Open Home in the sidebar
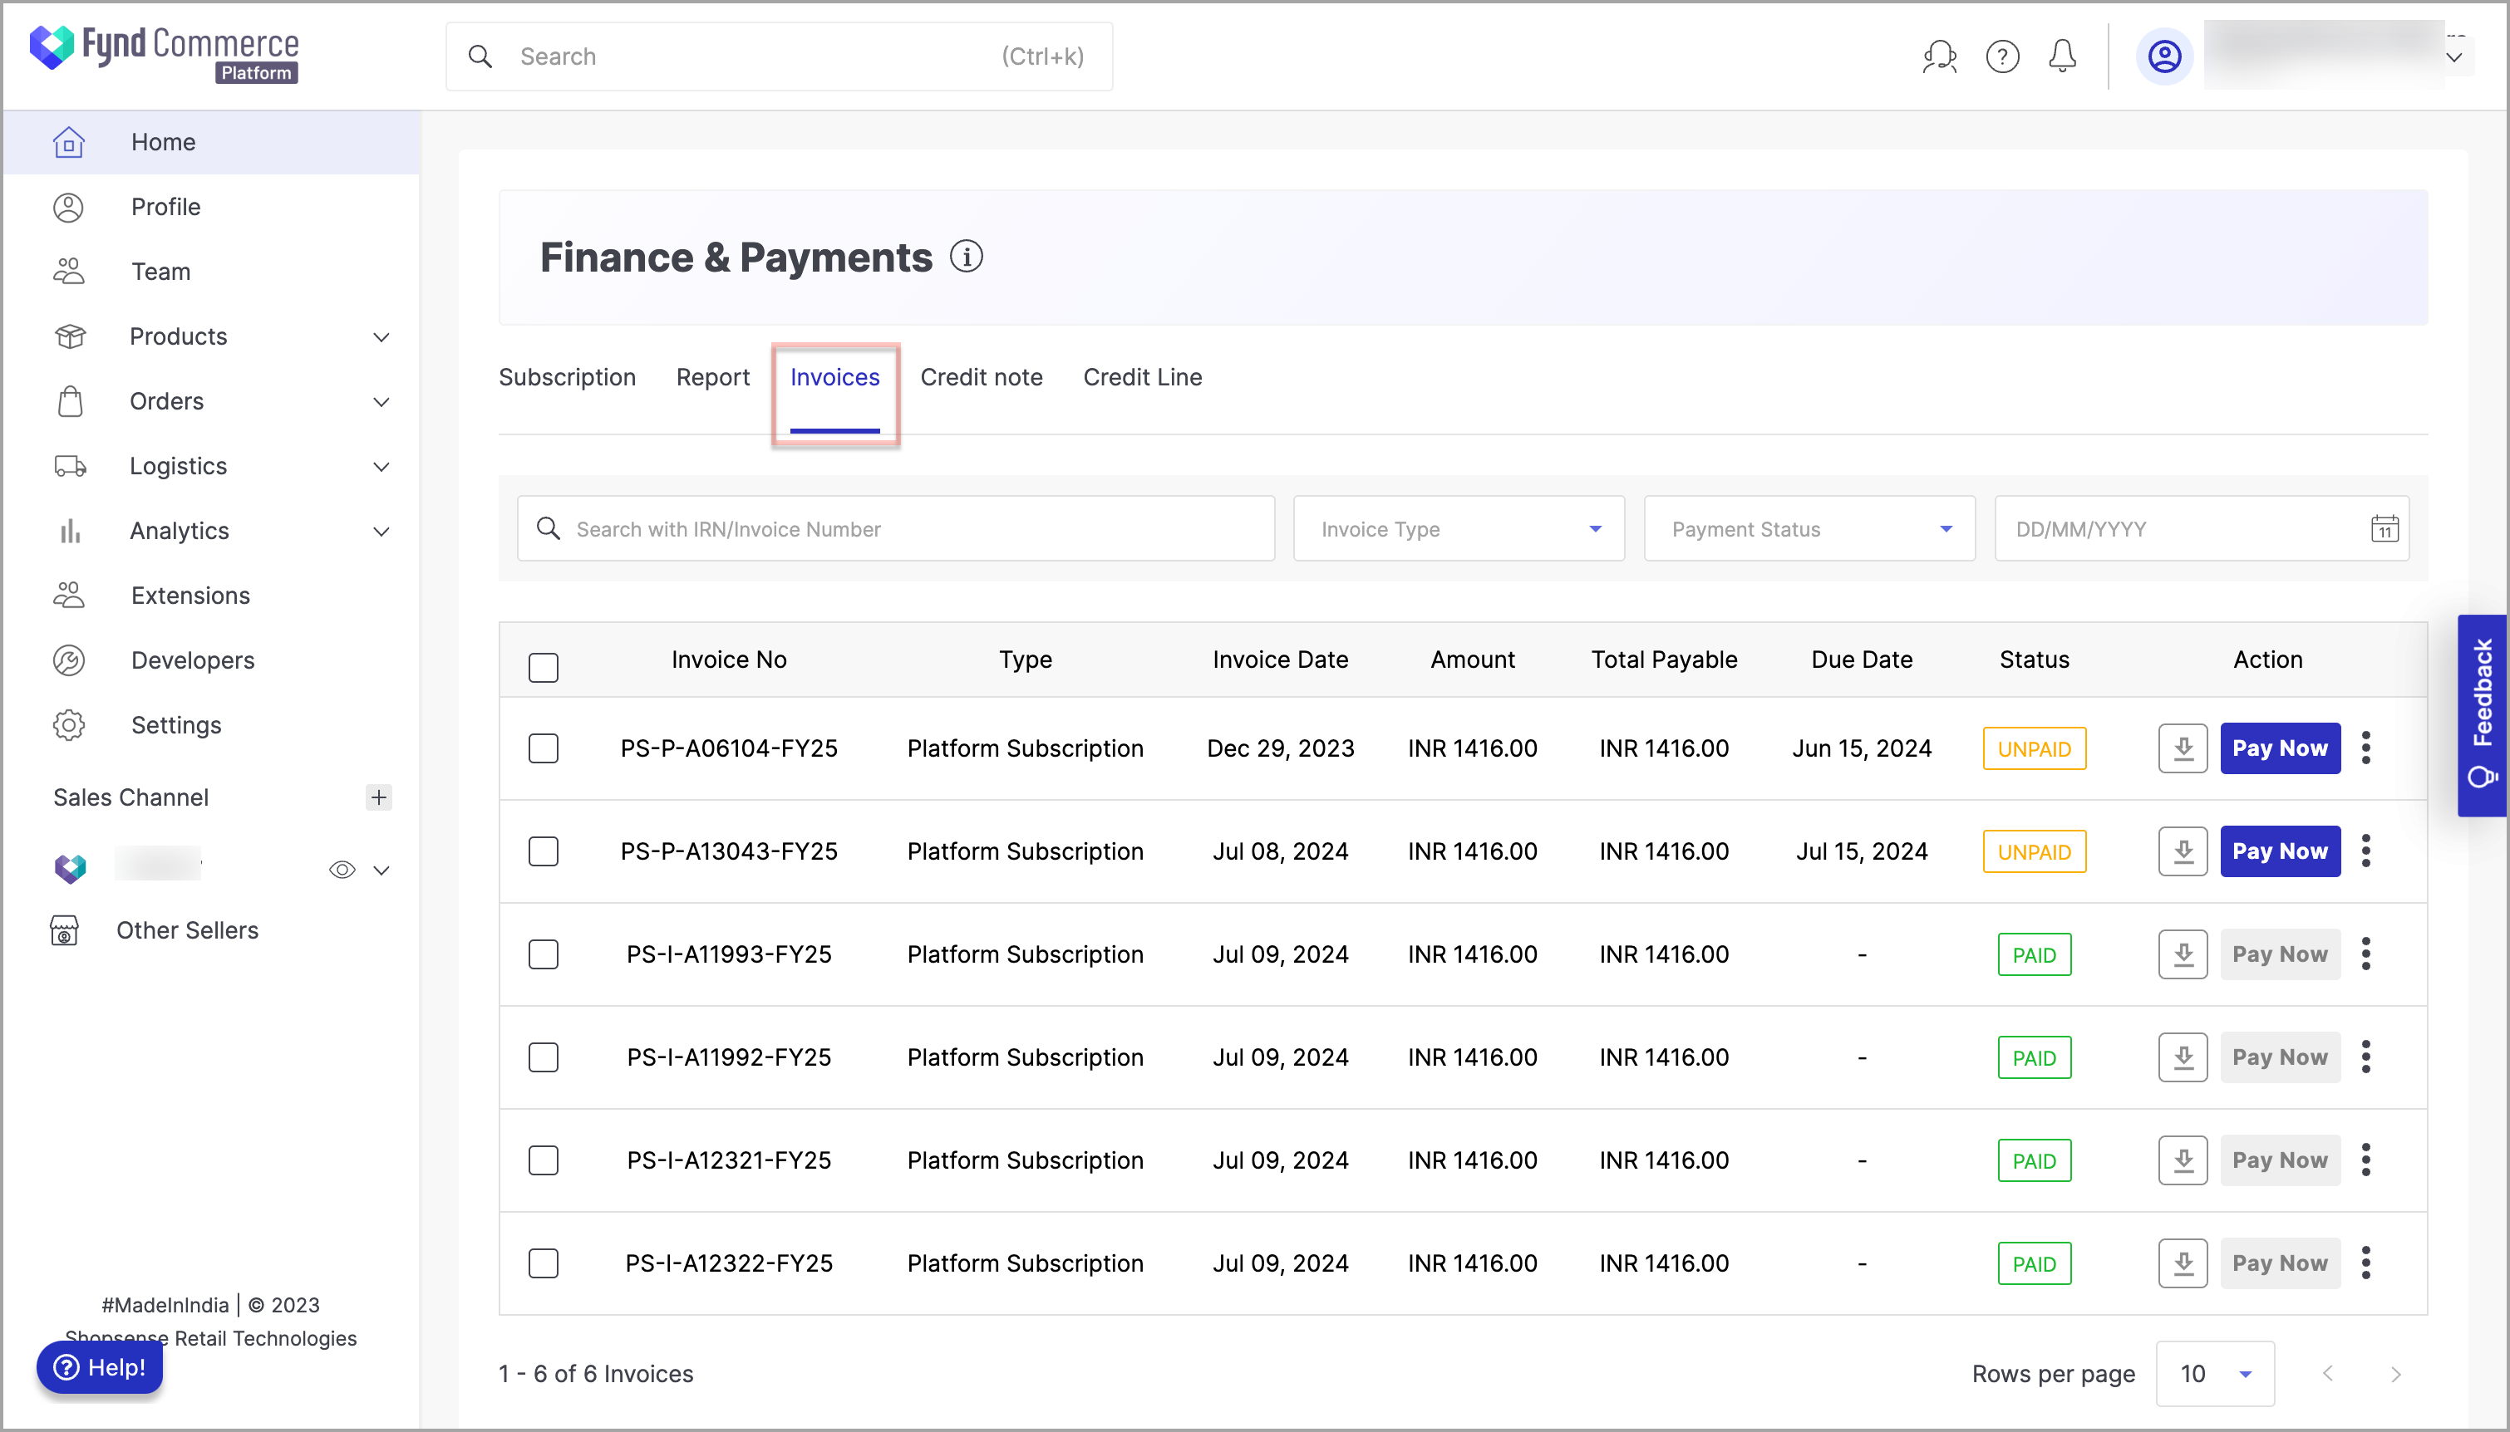Image resolution: width=2510 pixels, height=1432 pixels. (x=212, y=143)
